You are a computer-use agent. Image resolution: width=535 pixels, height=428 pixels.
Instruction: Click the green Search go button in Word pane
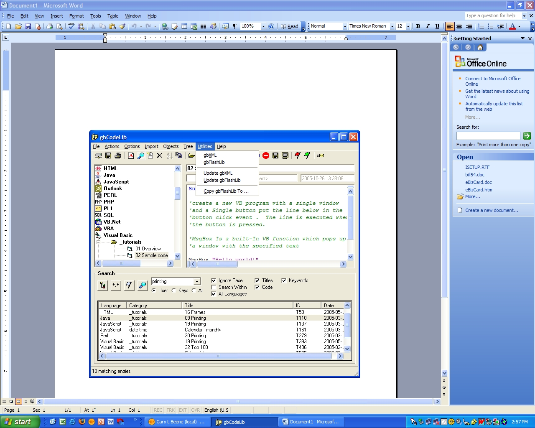pos(527,136)
